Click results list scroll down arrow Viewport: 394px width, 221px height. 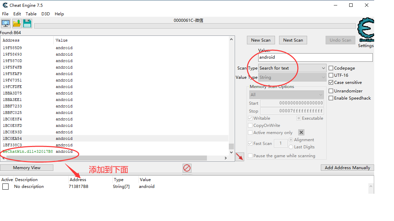tap(231, 152)
